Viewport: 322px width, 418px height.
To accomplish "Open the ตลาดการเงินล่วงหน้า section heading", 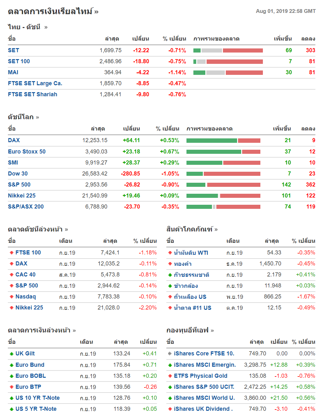I will (x=39, y=330).
